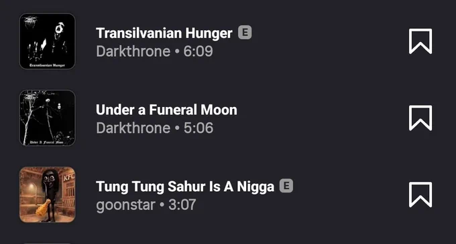
Task: Open Darkthrone artist under Transilvanian Hunger
Action: pos(133,51)
